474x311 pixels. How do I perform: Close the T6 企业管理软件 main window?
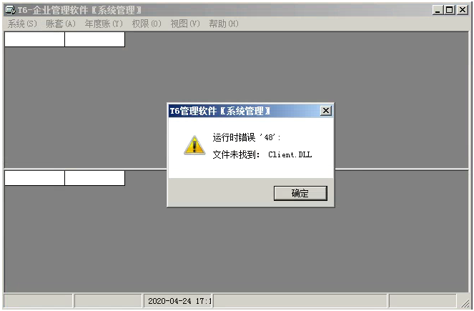463,10
